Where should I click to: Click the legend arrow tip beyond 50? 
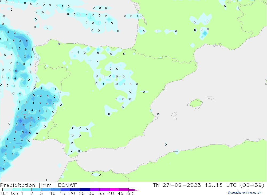pos(135,190)
